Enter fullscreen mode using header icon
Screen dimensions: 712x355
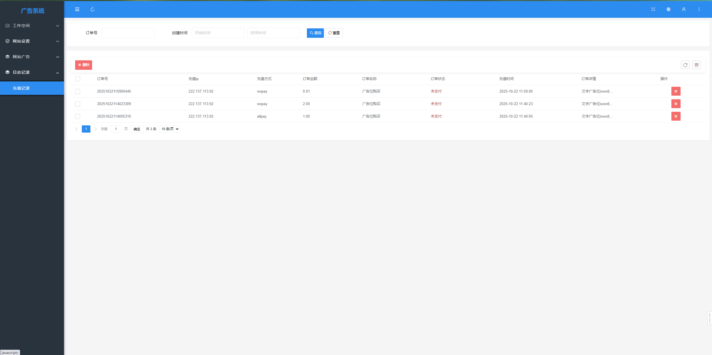pos(653,9)
